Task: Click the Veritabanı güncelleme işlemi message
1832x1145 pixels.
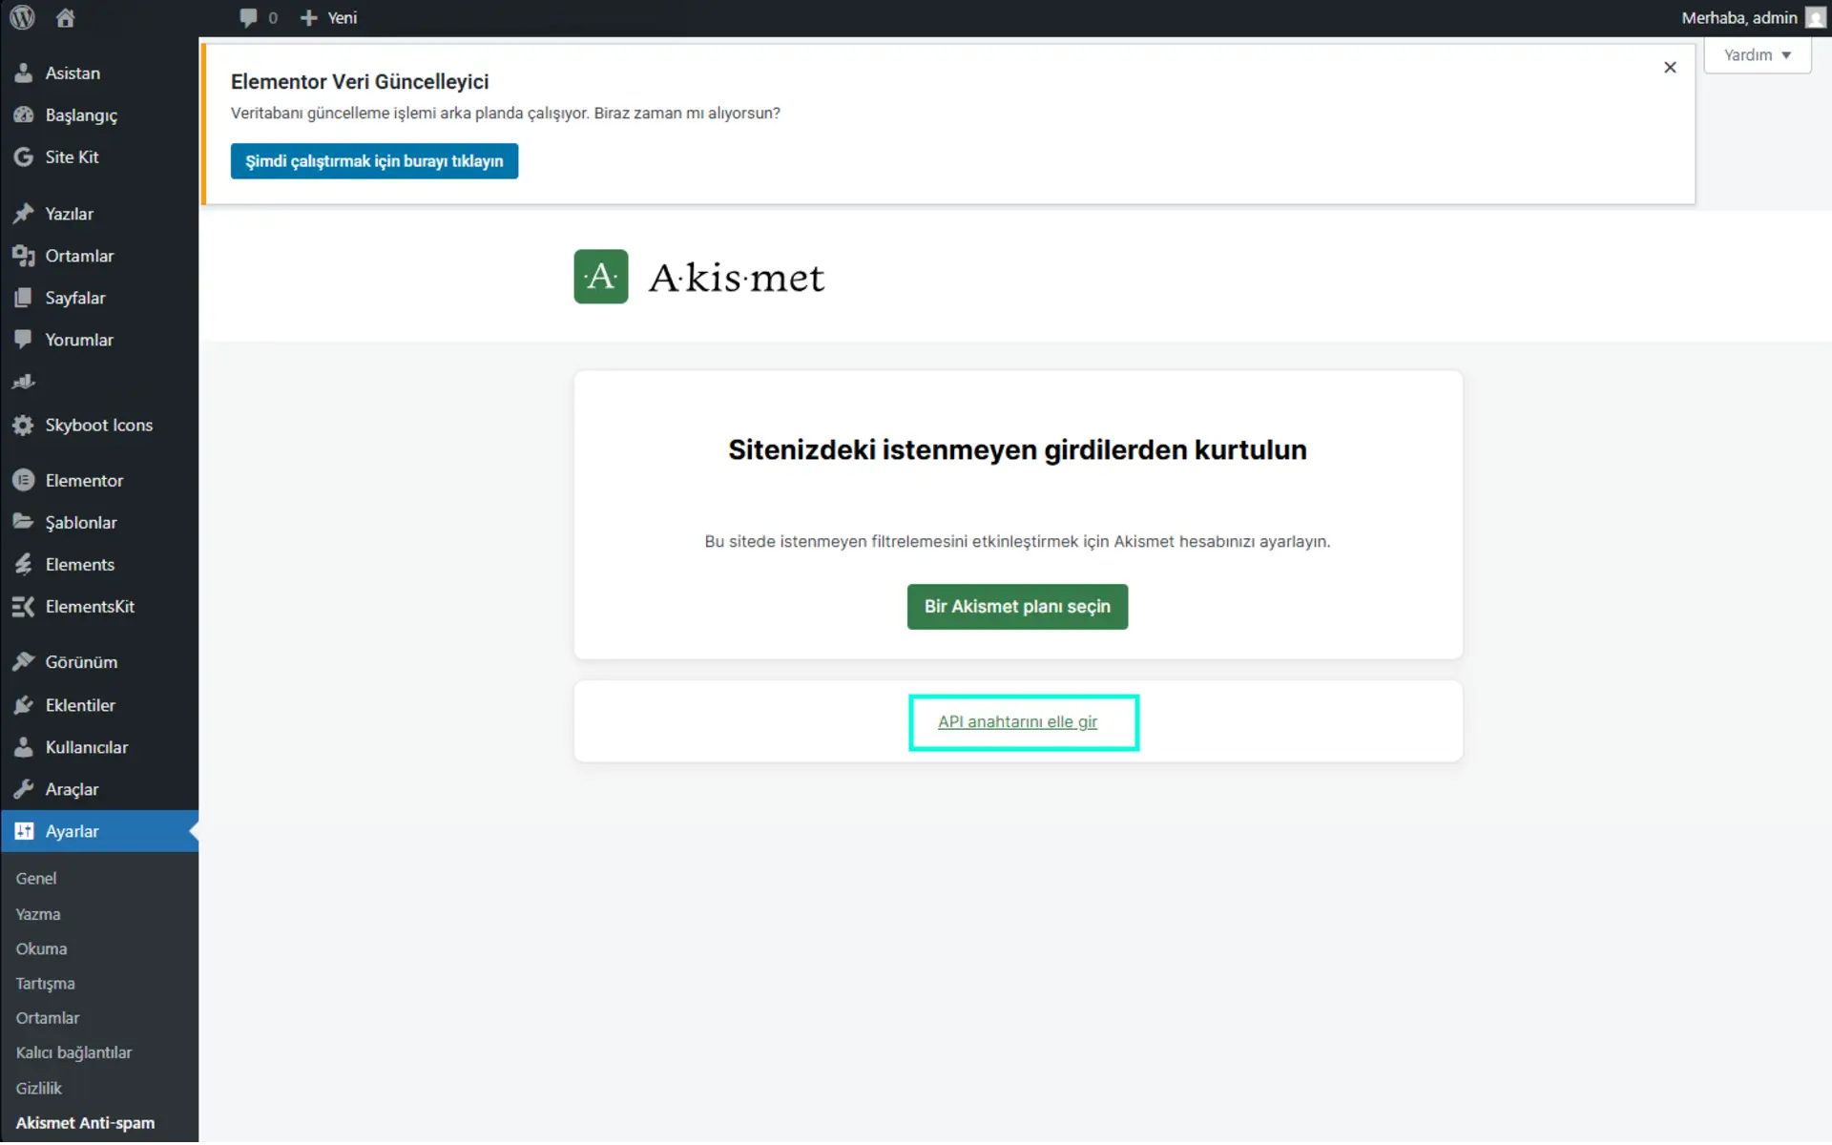Action: point(506,114)
